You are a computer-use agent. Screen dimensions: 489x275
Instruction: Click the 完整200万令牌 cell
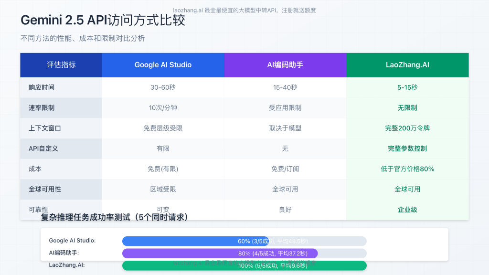click(x=407, y=128)
